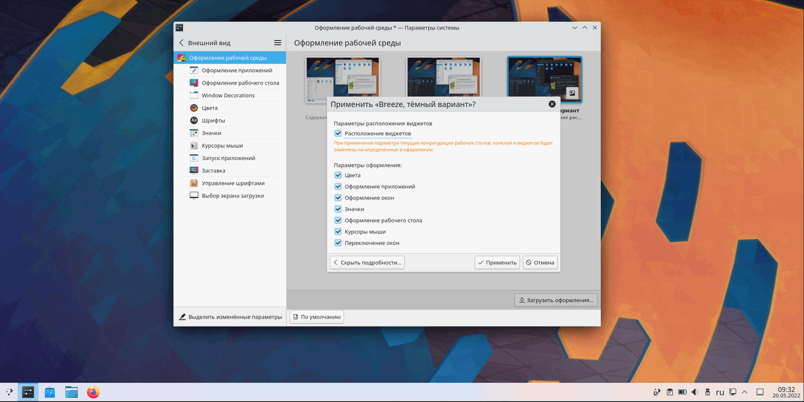Click the icon next to Запуск приложений
The width and height of the screenshot is (804, 402).
[x=194, y=158]
